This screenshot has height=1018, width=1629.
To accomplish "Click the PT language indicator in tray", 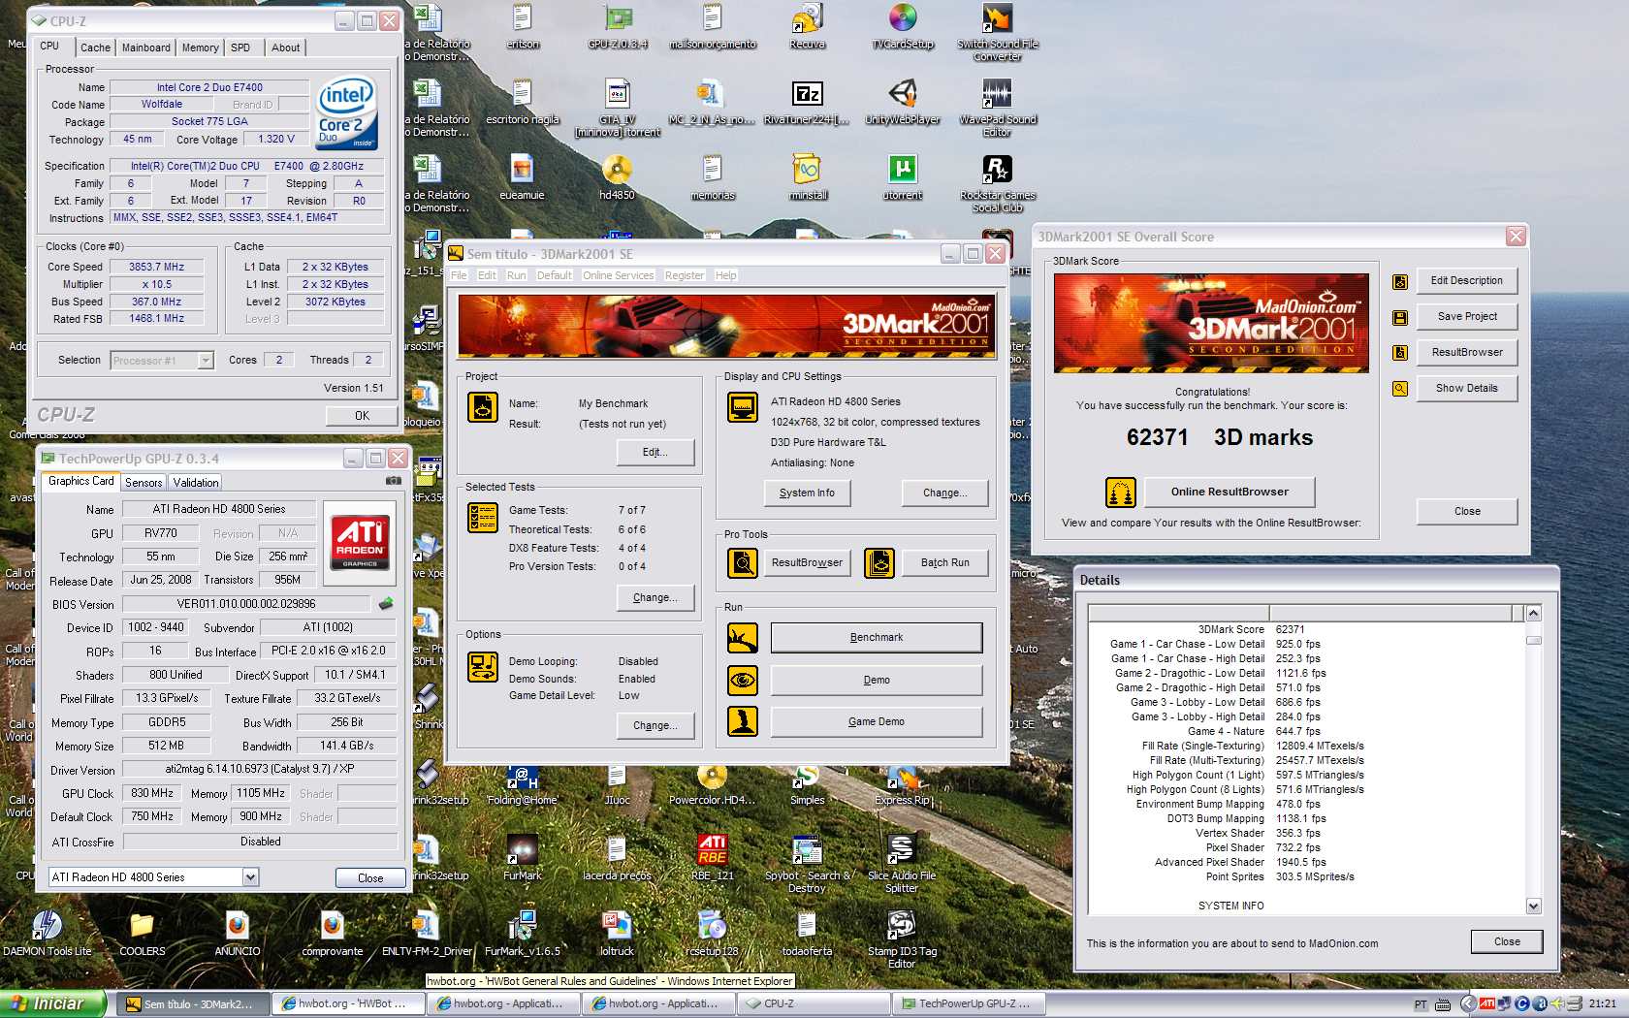I will tap(1421, 1004).
